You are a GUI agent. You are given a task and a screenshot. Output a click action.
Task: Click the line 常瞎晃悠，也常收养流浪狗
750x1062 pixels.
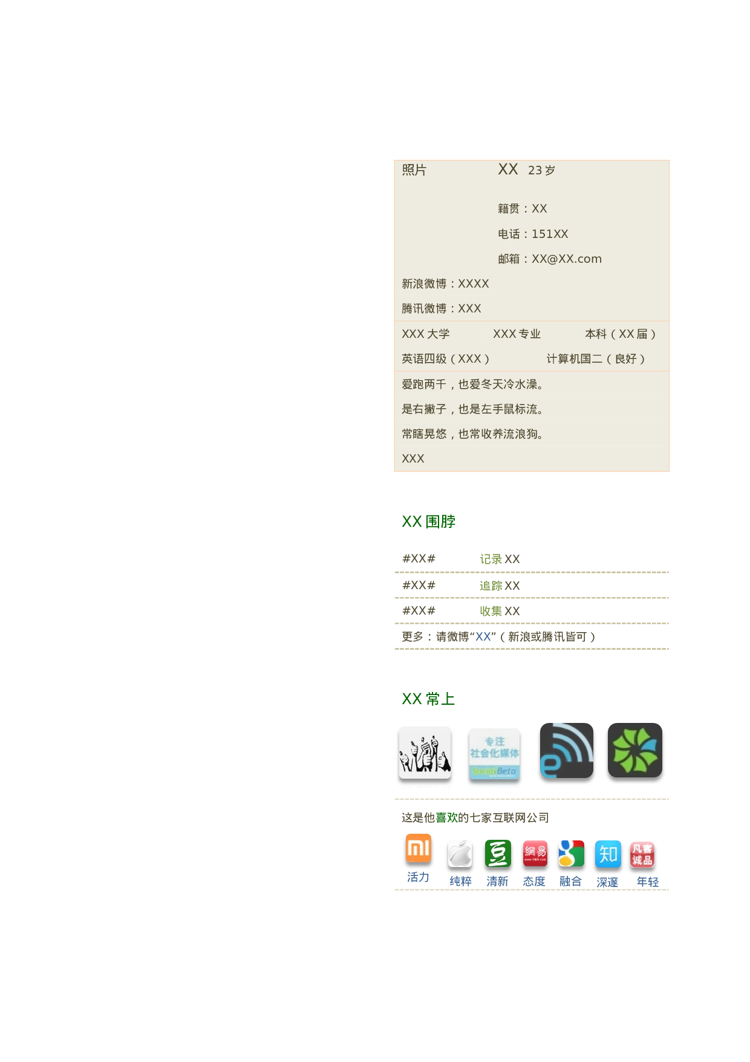click(x=472, y=434)
